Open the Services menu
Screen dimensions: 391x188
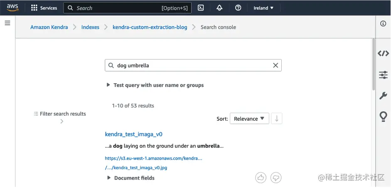44,8
